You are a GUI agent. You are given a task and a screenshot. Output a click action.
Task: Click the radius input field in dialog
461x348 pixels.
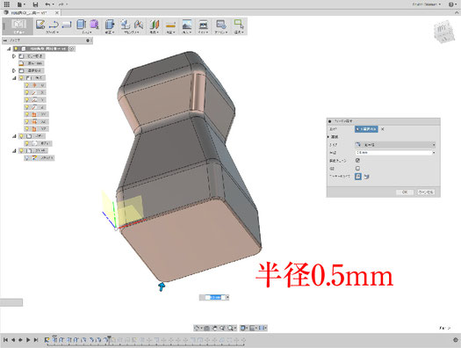(x=395, y=152)
